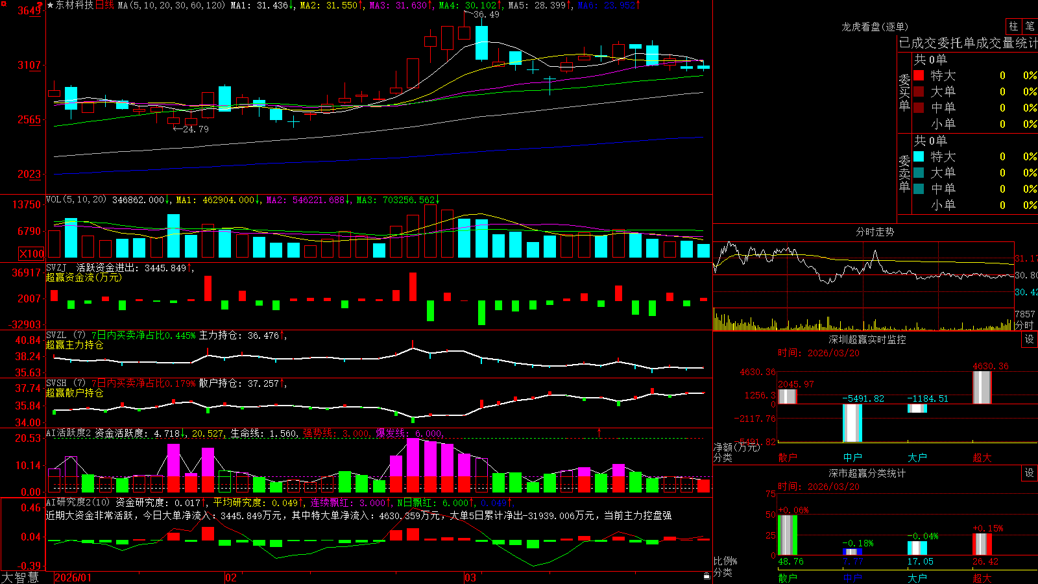
Task: Click the cyan 特大 sell order swatch
Action: coord(919,156)
